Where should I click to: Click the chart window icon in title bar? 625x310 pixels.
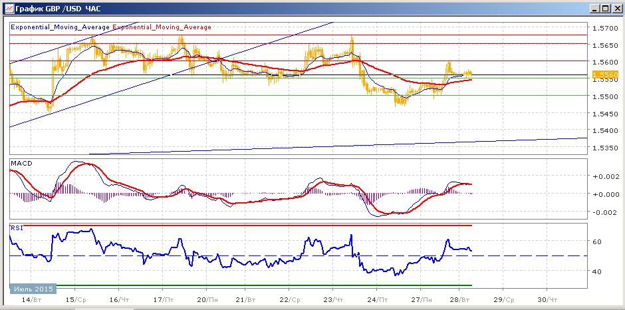8,8
